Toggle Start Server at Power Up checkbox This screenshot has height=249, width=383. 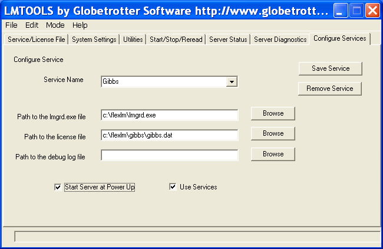[x=58, y=188]
